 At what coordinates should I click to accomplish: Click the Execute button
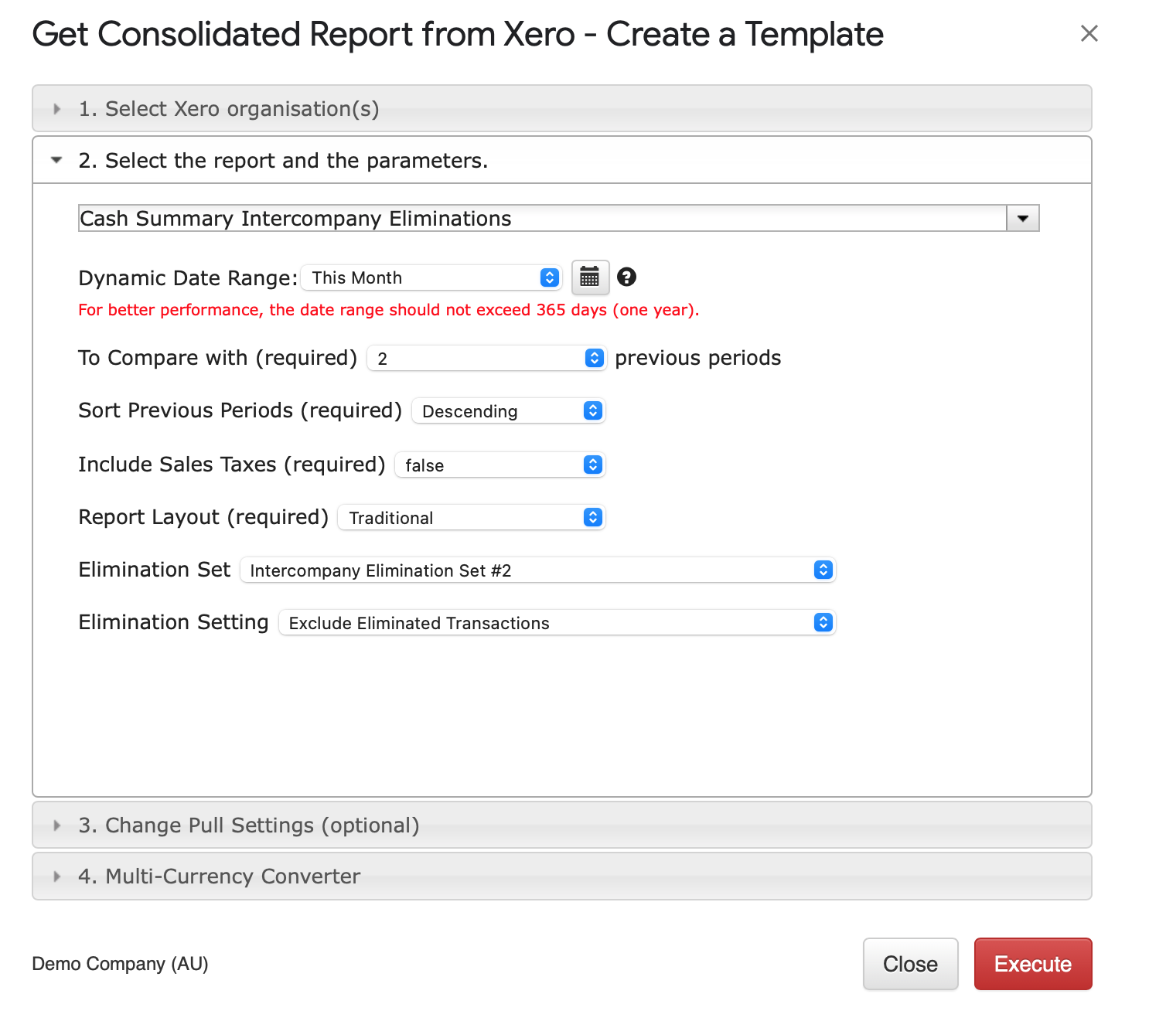pos(1033,964)
